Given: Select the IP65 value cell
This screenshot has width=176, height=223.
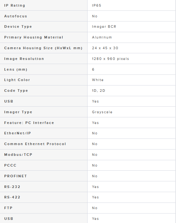Looking at the screenshot, I should coord(131,5).
